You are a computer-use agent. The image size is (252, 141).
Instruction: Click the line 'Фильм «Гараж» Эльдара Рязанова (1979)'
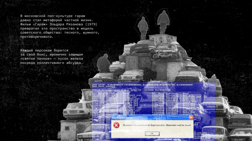click(x=59, y=24)
